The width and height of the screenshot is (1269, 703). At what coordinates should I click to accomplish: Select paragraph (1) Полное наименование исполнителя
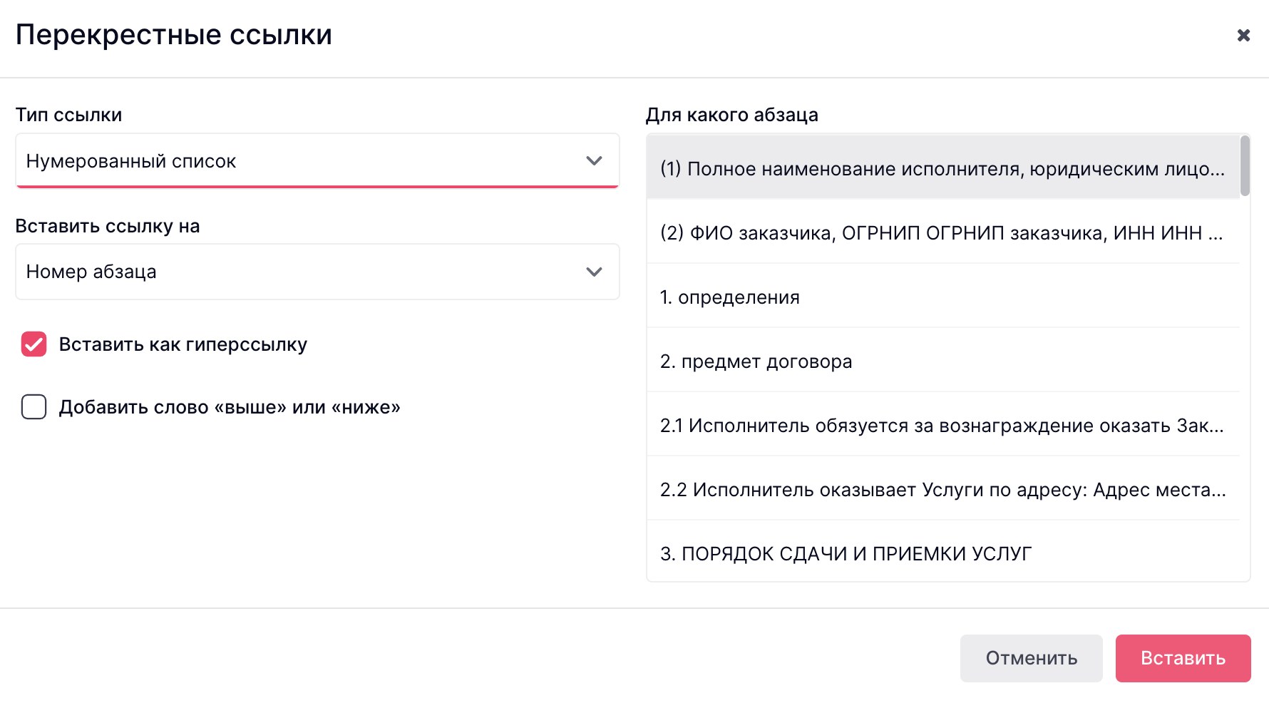(943, 168)
